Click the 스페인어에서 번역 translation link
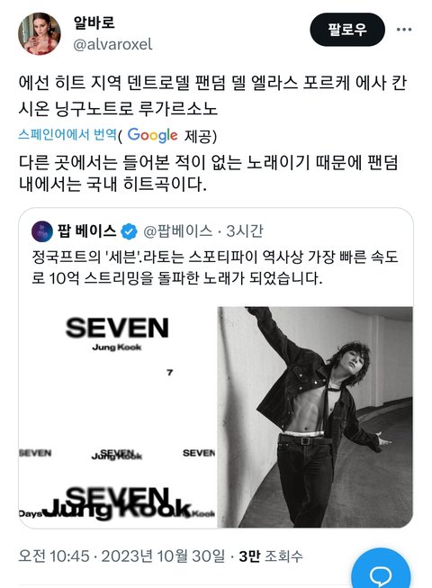Image resolution: width=432 pixels, height=588 pixels. [67, 134]
